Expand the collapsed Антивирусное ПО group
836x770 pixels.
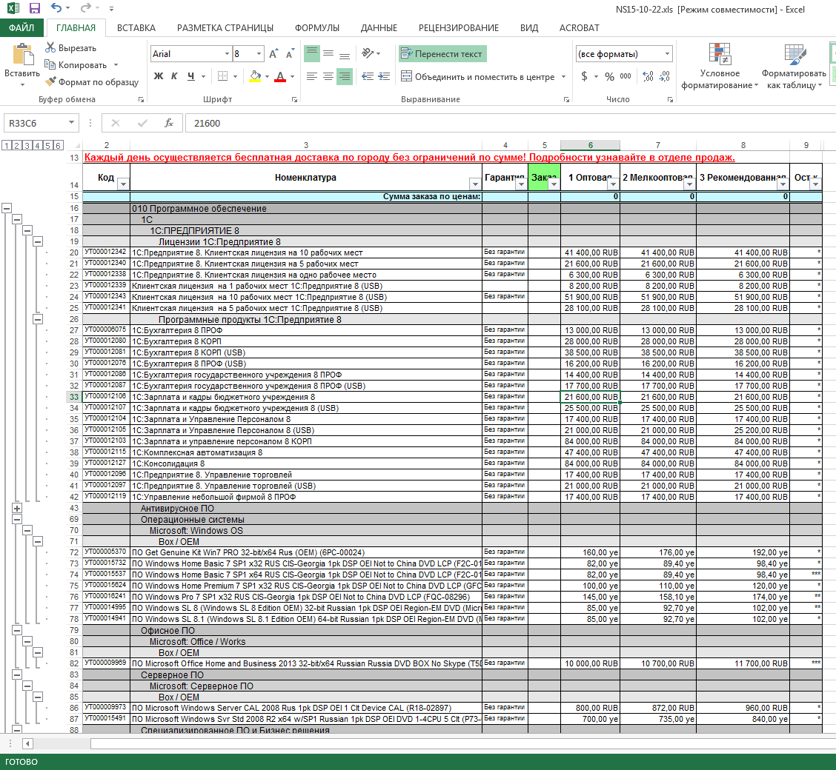coord(17,508)
